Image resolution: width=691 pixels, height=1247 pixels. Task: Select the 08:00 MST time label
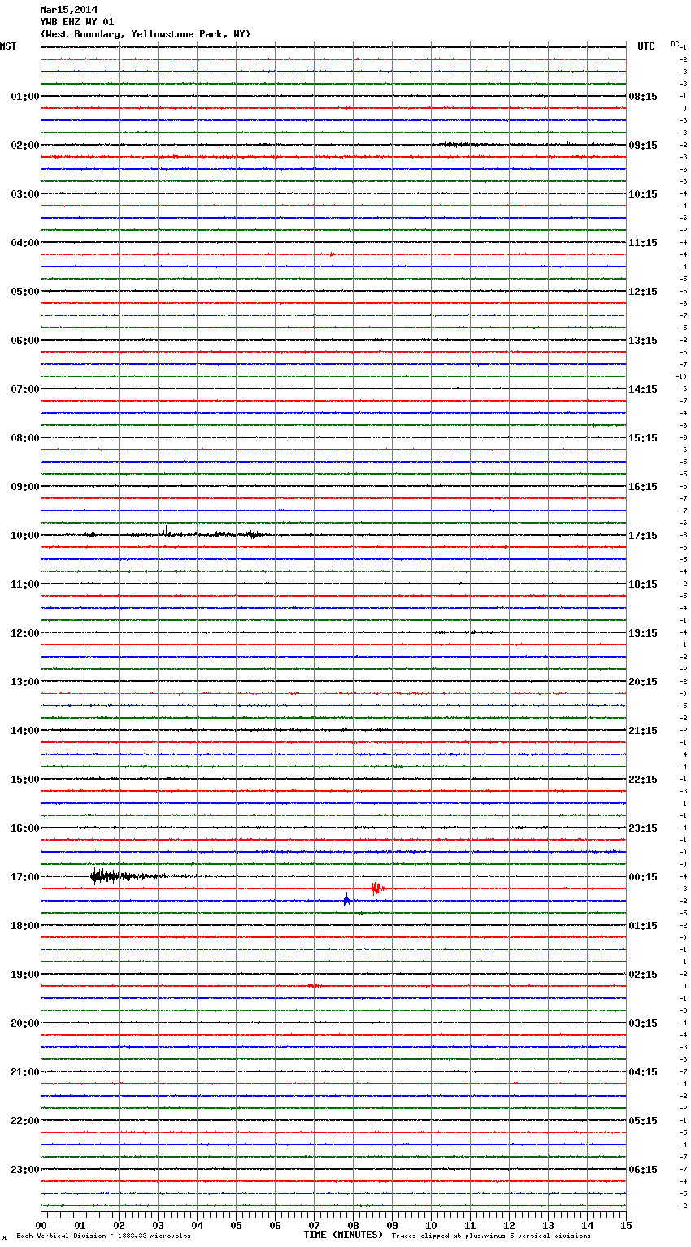25,438
